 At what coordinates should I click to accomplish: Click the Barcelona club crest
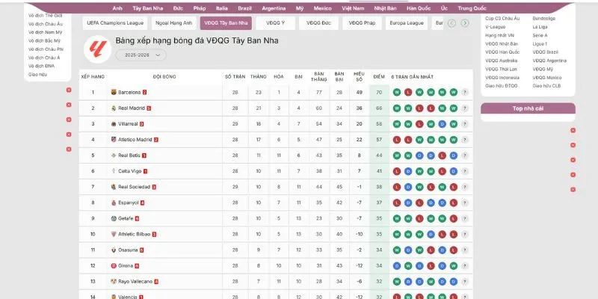click(114, 93)
